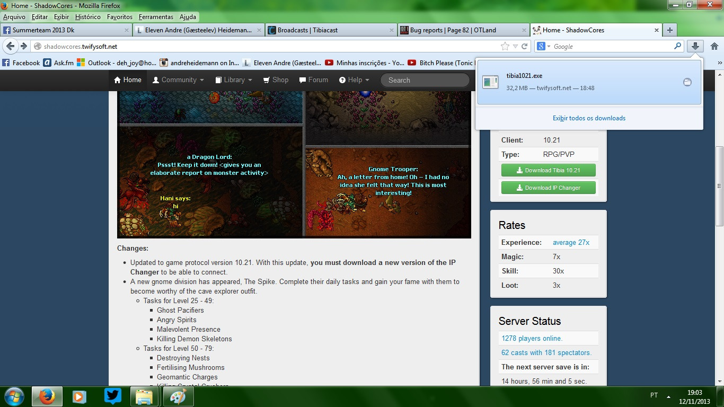The width and height of the screenshot is (724, 407).
Task: Click the tibia1021.exe download entry
Action: point(589,82)
